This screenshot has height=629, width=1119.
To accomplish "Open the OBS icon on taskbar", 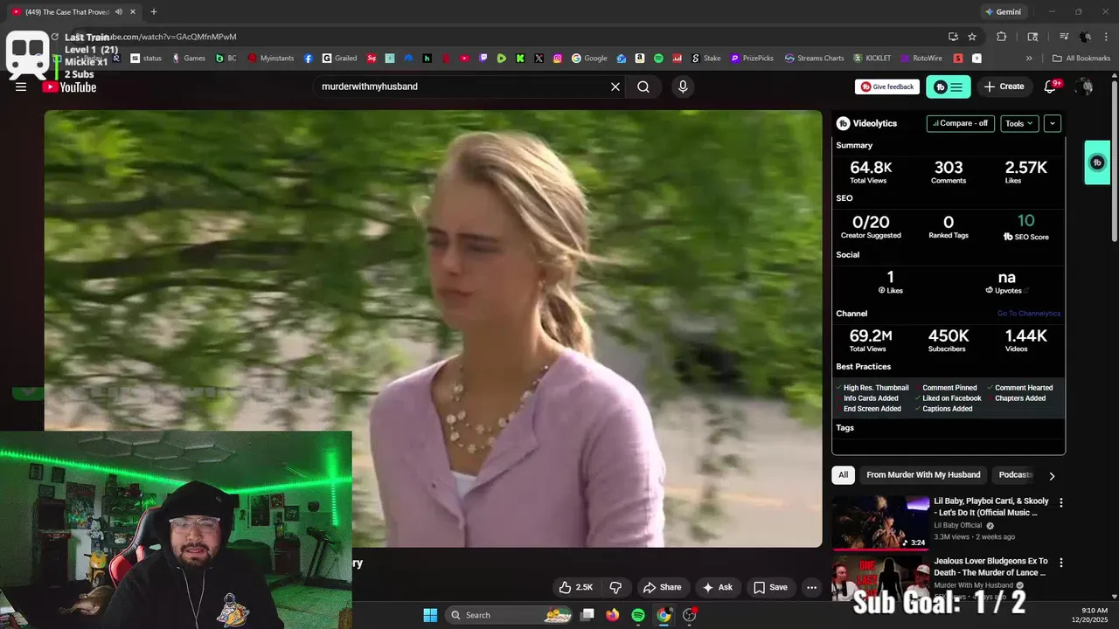I will pyautogui.click(x=690, y=615).
